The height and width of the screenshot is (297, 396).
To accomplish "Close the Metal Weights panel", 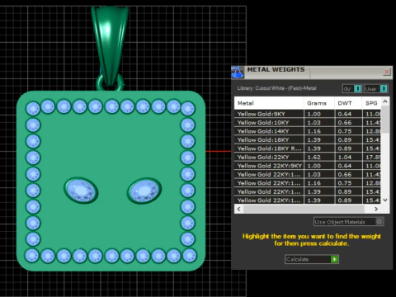I will 387,72.
